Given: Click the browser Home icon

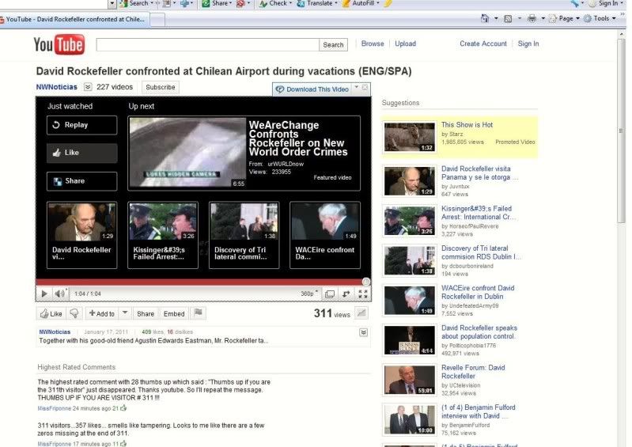Looking at the screenshot, I should (485, 18).
